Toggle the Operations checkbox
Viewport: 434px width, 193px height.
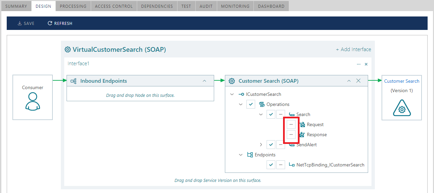pos(251,104)
